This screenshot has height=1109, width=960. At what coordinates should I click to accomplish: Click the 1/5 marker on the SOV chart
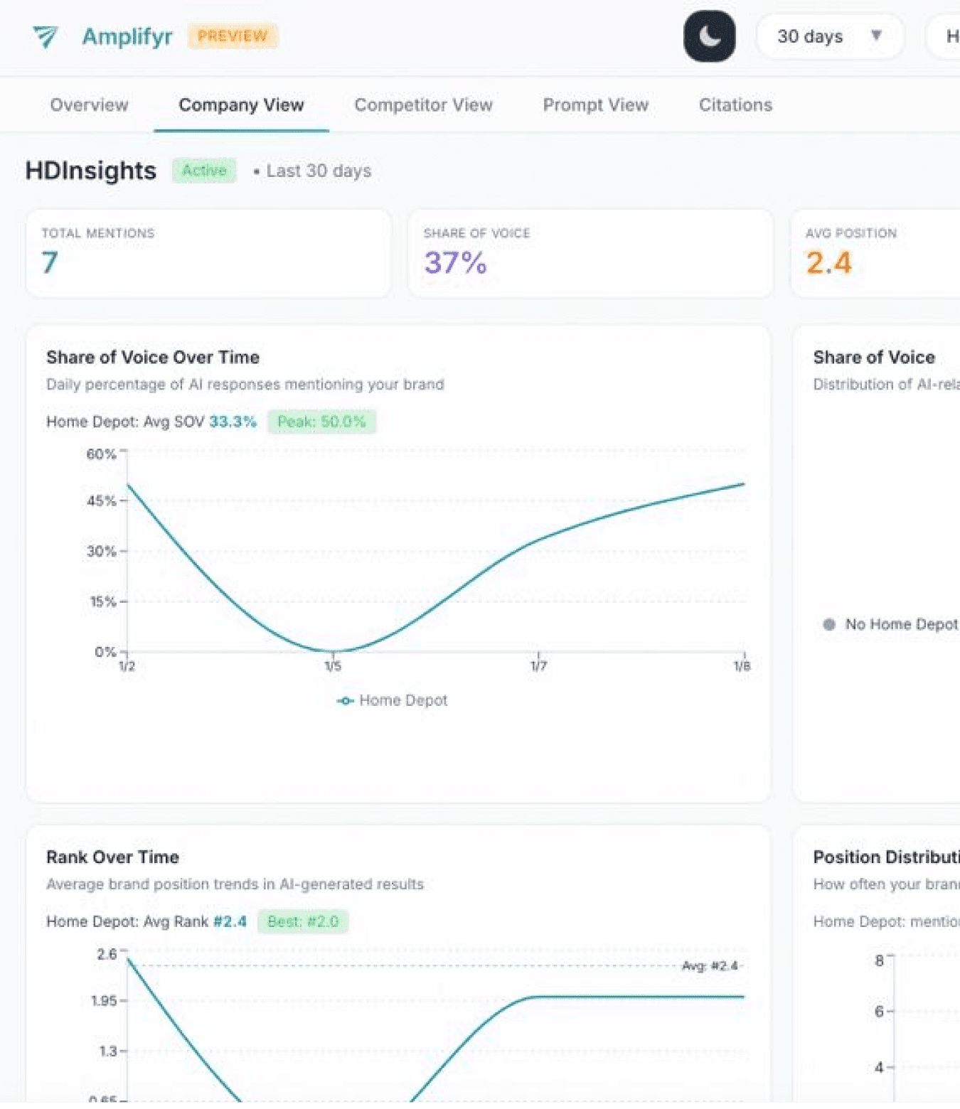tap(333, 665)
